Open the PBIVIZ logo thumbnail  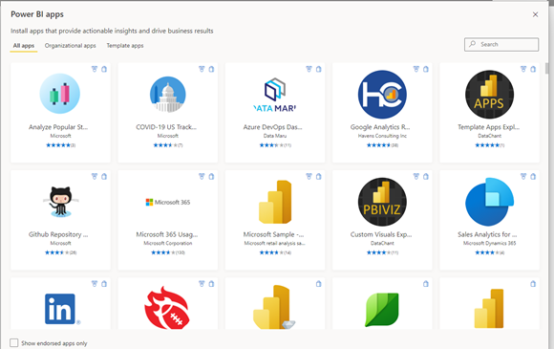(x=382, y=202)
